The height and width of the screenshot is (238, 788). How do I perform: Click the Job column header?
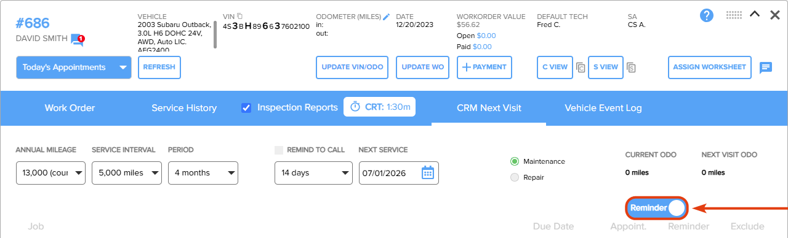pyautogui.click(x=36, y=226)
